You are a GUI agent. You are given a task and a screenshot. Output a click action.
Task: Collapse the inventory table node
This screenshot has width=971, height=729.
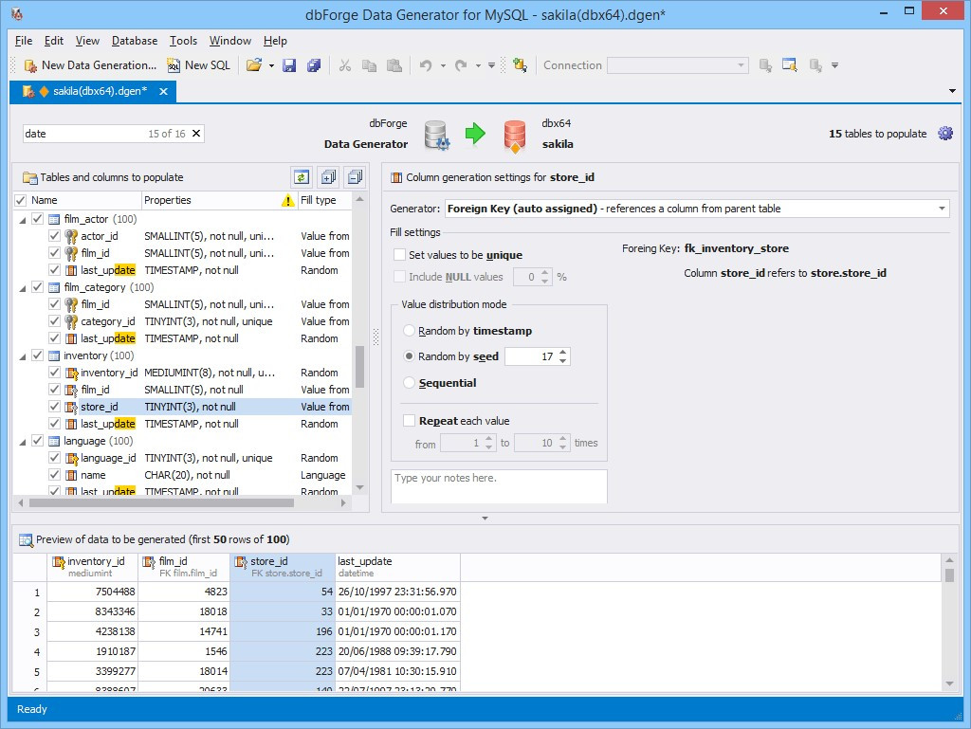[x=23, y=355]
